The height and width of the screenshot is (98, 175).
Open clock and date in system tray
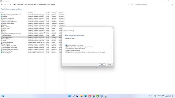coord(168,96)
